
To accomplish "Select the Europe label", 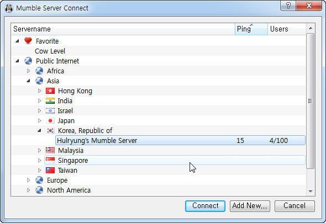I will 57,180.
